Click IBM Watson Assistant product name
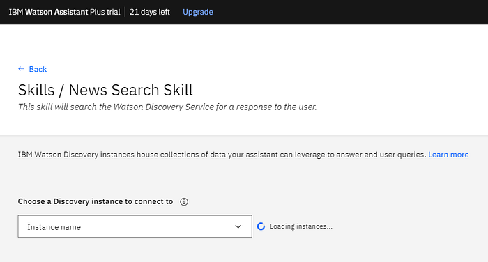The image size is (488, 262). tap(48, 12)
